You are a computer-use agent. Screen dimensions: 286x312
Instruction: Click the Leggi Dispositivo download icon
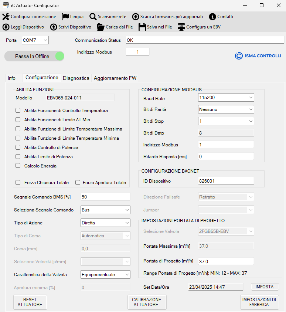[x=6, y=27]
